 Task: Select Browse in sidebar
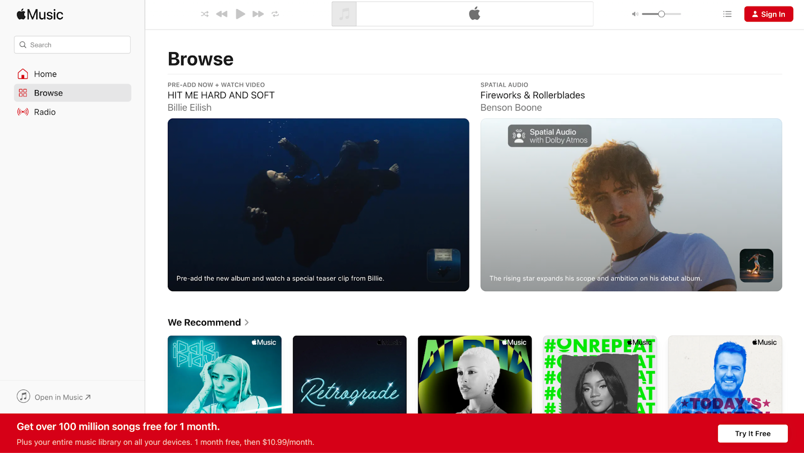pos(72,93)
